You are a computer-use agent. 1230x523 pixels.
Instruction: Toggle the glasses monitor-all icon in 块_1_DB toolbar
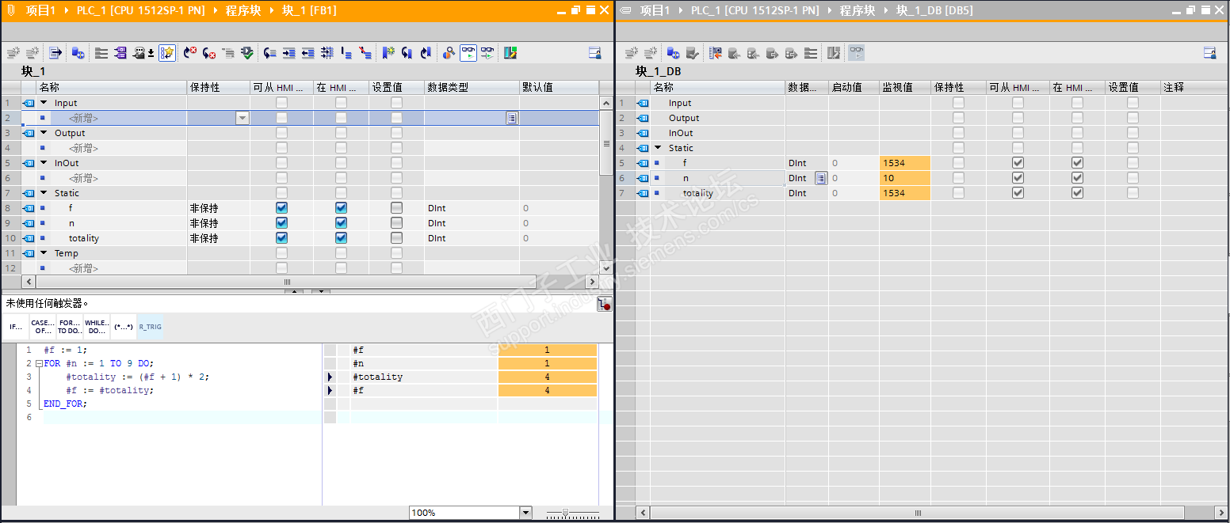point(857,53)
